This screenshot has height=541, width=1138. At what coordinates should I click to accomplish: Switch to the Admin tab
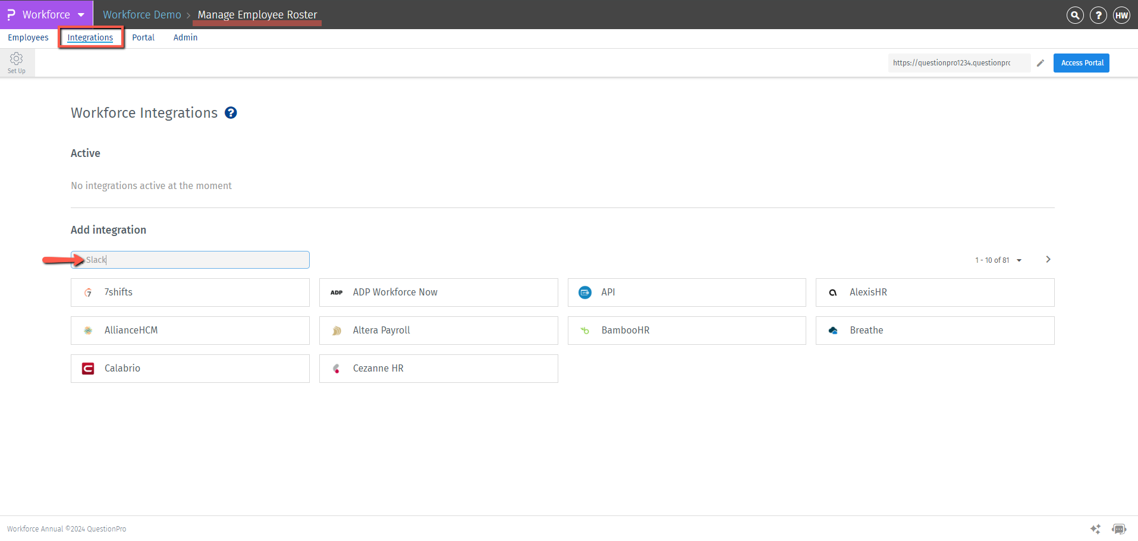(x=186, y=37)
